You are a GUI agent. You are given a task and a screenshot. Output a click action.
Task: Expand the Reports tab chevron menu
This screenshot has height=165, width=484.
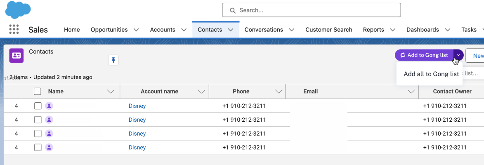pyautogui.click(x=393, y=30)
